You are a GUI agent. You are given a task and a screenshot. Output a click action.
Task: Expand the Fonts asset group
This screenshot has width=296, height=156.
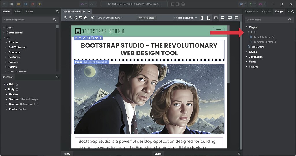click(247, 62)
